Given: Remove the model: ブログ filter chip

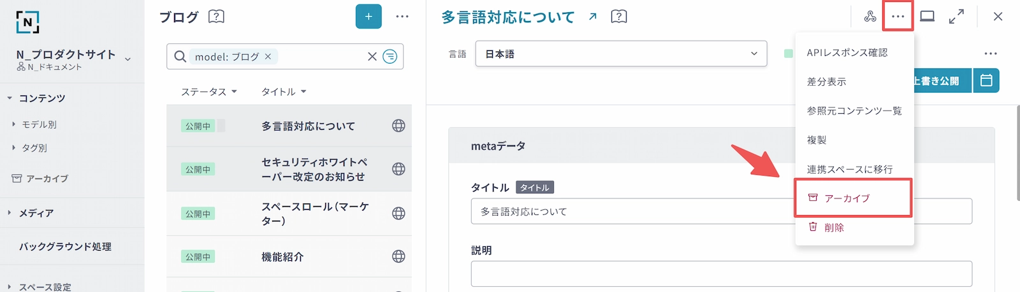Looking at the screenshot, I should [268, 57].
